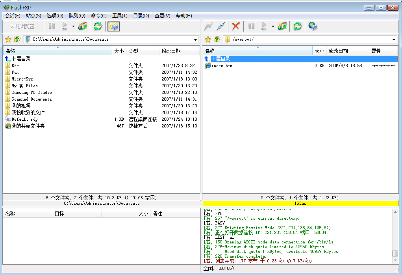
Task: Open the 站点(S) menu
Action: pyautogui.click(x=33, y=16)
